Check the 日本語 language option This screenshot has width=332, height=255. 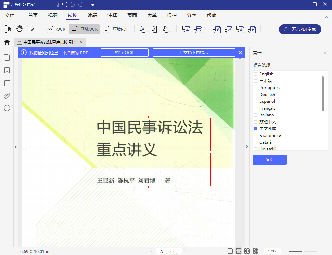[255, 81]
